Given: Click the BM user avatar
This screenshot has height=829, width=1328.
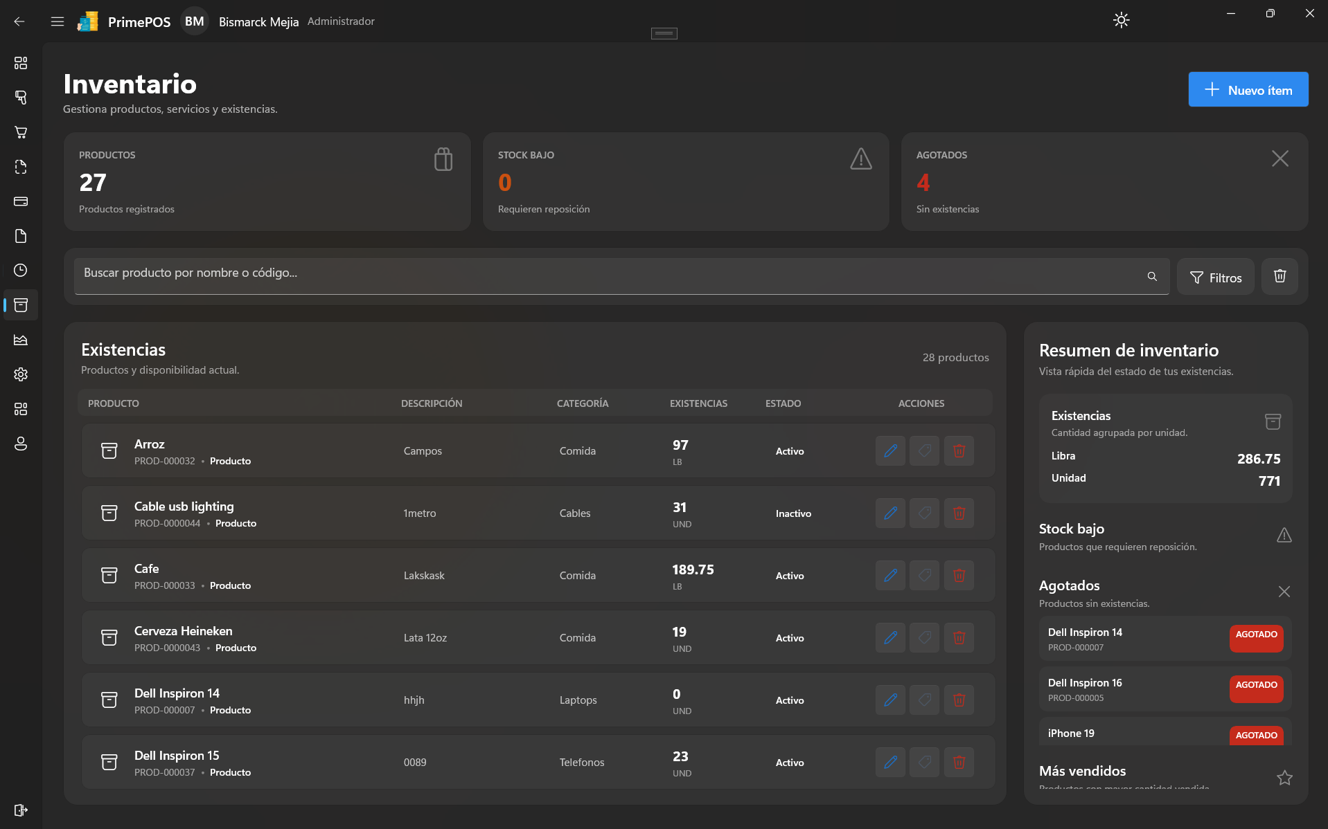Looking at the screenshot, I should [x=195, y=21].
